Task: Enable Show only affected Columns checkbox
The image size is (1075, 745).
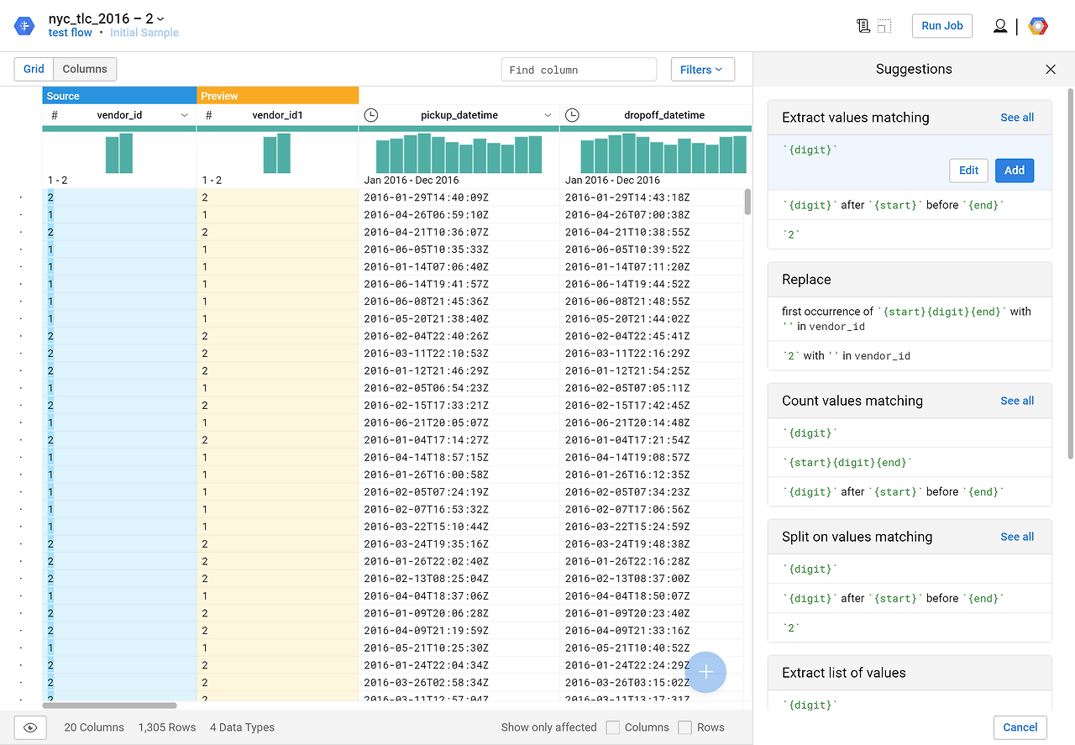Action: tap(613, 727)
